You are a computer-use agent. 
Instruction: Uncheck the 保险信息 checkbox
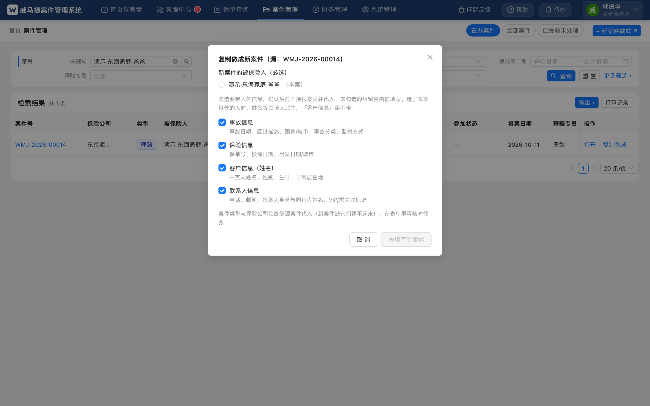(x=222, y=145)
